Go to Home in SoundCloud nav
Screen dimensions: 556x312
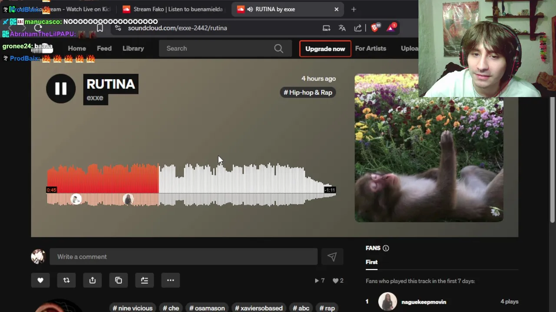pyautogui.click(x=77, y=49)
